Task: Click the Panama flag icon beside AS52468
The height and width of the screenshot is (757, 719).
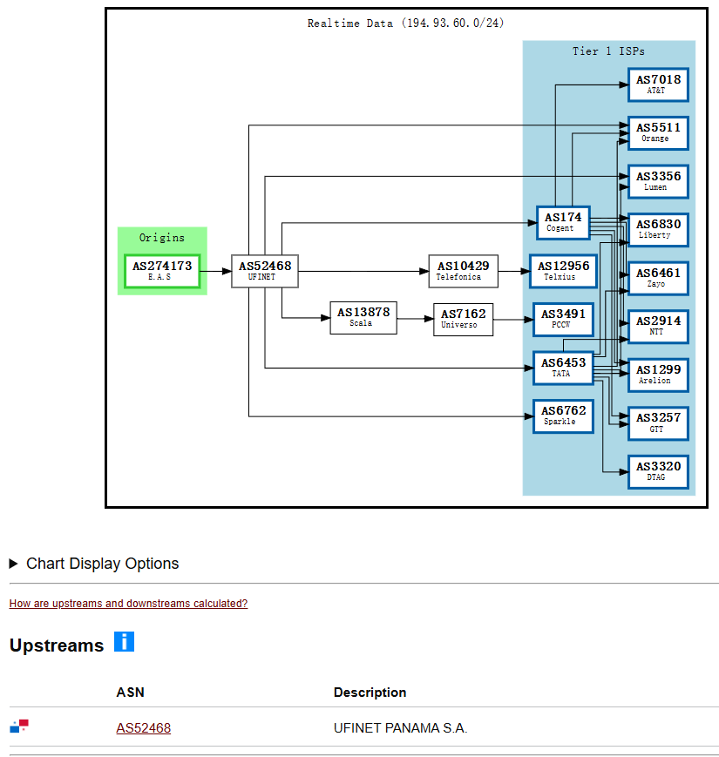Action: 19,727
